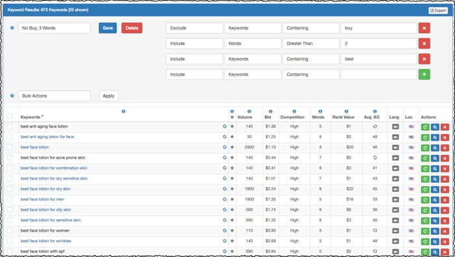Delete 'best face lotion for combination skin' row

[445, 169]
